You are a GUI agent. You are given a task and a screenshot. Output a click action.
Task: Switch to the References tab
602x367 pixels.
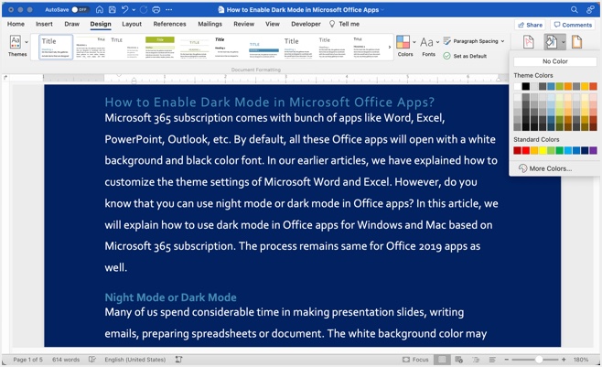[x=169, y=25]
